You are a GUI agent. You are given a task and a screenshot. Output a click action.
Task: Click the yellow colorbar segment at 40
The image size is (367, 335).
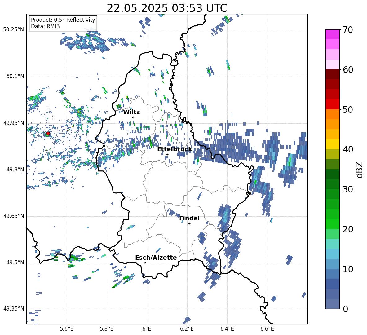332,144
